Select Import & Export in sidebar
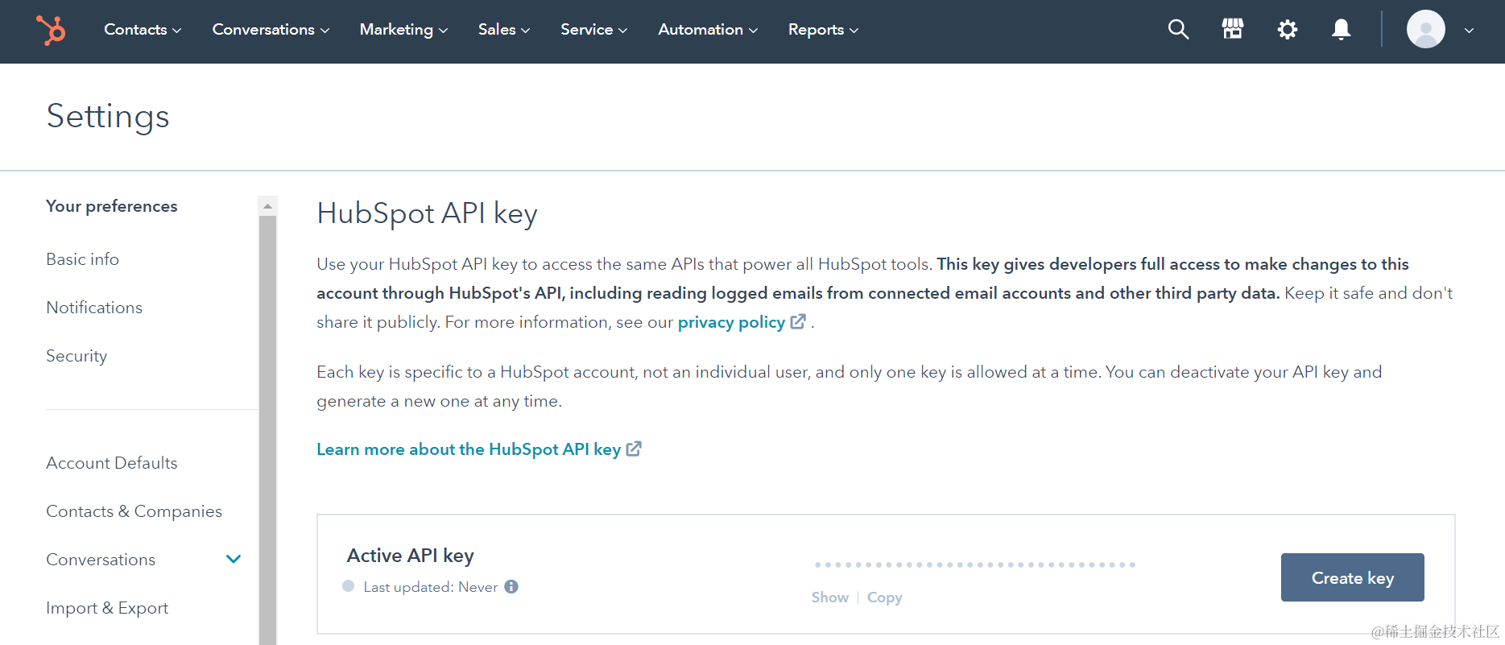The image size is (1505, 645). [107, 608]
